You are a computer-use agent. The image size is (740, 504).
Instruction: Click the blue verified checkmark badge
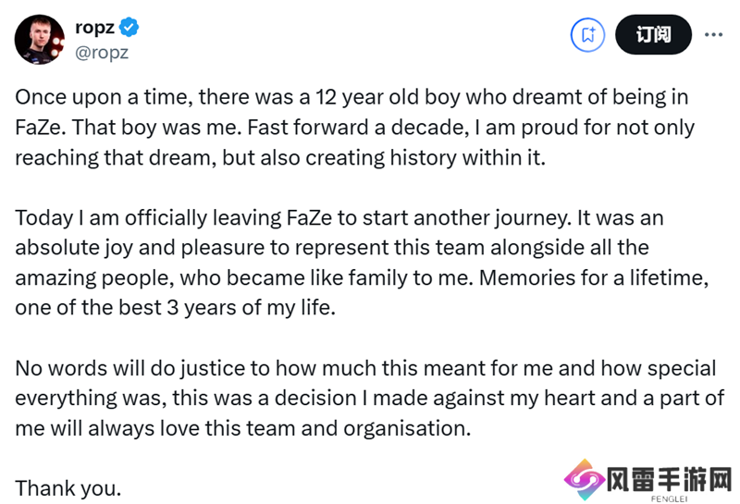[129, 27]
